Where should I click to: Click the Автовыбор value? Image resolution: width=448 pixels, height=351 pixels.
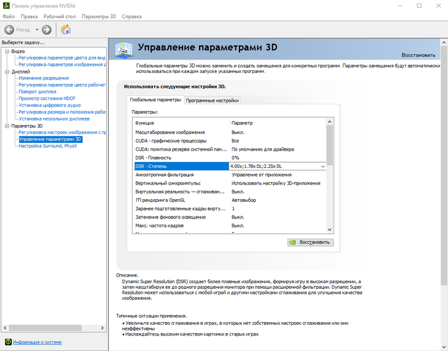tap(244, 200)
